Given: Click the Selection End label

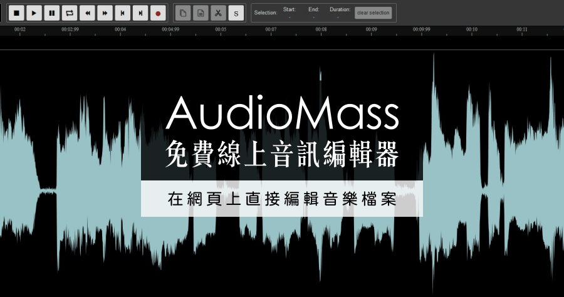Looking at the screenshot, I should 314,9.
